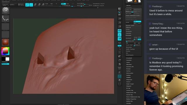Expand the Modify Topology section
Viewport: 187px width, 105px height.
point(130,49)
